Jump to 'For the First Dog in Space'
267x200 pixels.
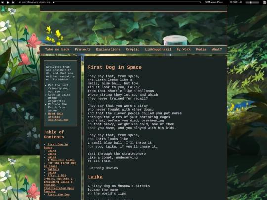[60, 164]
